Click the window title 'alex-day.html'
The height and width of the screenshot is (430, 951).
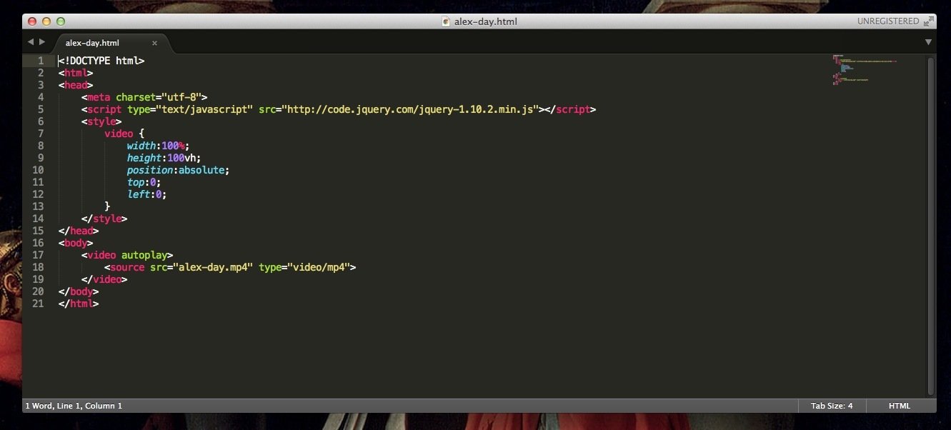(485, 21)
